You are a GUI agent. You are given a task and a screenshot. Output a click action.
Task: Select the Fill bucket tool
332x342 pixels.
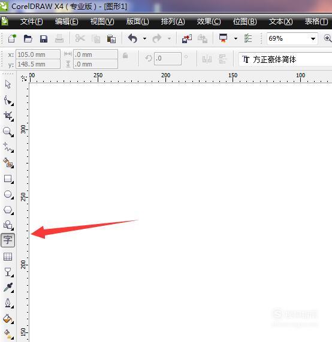8,319
